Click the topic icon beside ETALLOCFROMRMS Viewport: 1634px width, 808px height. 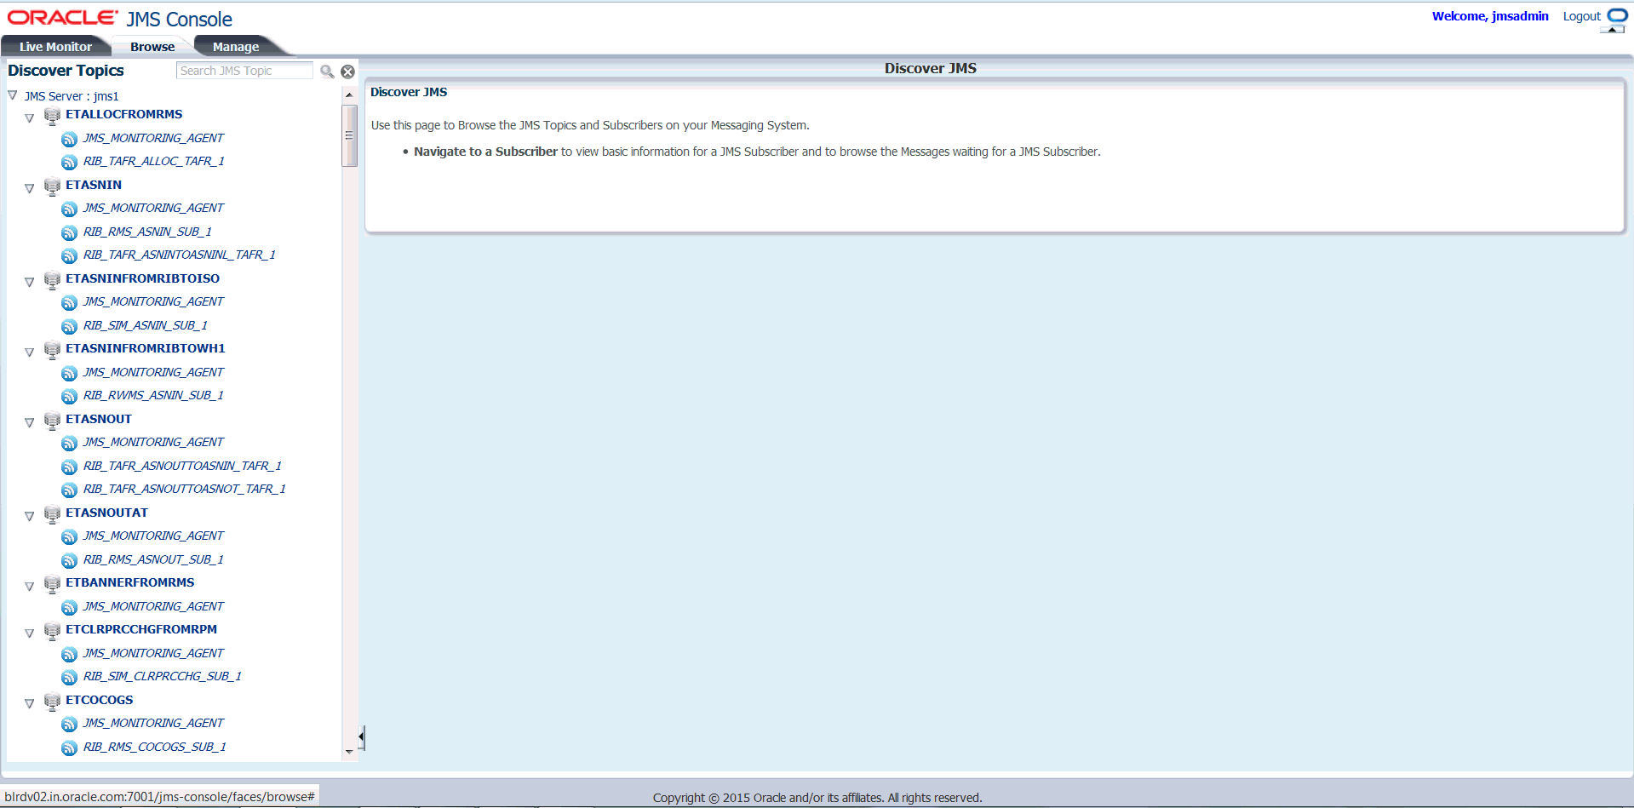click(52, 116)
